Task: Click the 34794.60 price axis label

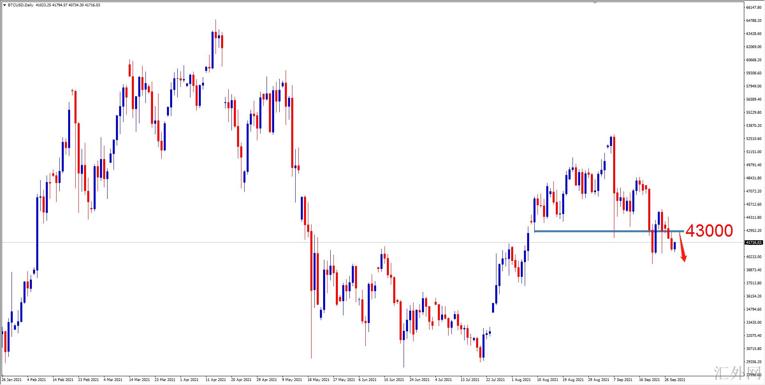Action: tap(754, 309)
